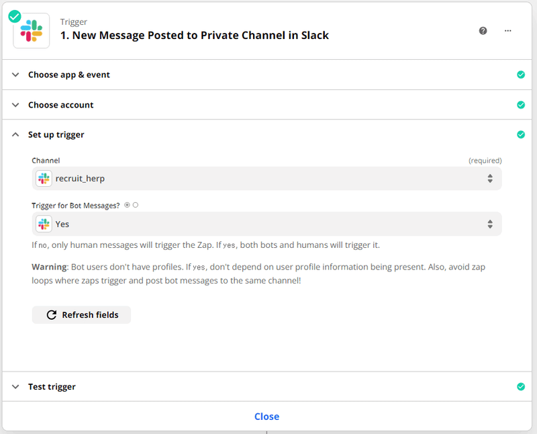The width and height of the screenshot is (537, 434).
Task: Click green checkmark on Choose account row
Action: 521,105
